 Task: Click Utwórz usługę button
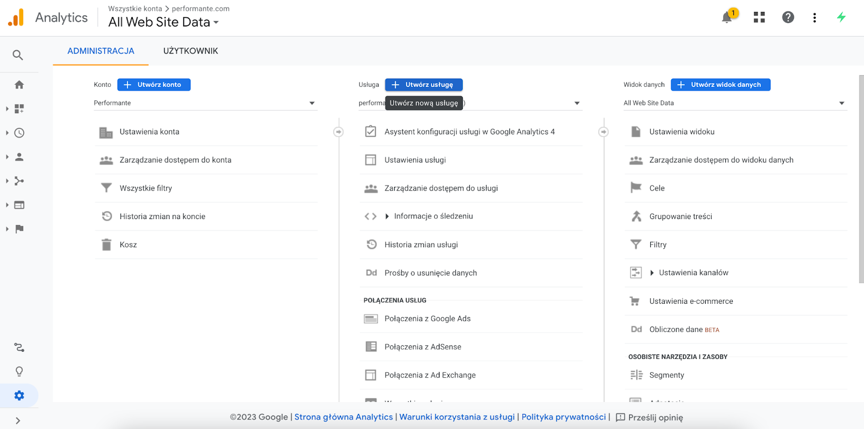(x=424, y=85)
